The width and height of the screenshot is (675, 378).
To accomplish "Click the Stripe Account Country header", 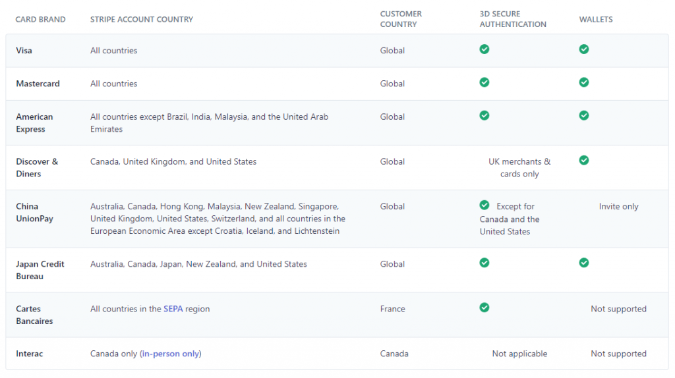I will pos(142,19).
